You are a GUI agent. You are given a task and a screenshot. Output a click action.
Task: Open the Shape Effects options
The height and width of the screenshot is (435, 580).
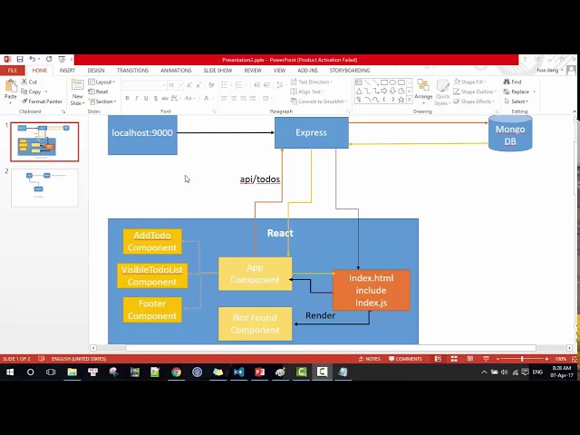point(474,101)
